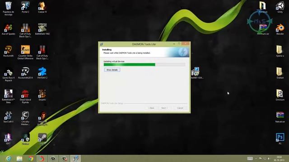
Task: Select the Omnium.rar archive file
Action: coord(263,29)
